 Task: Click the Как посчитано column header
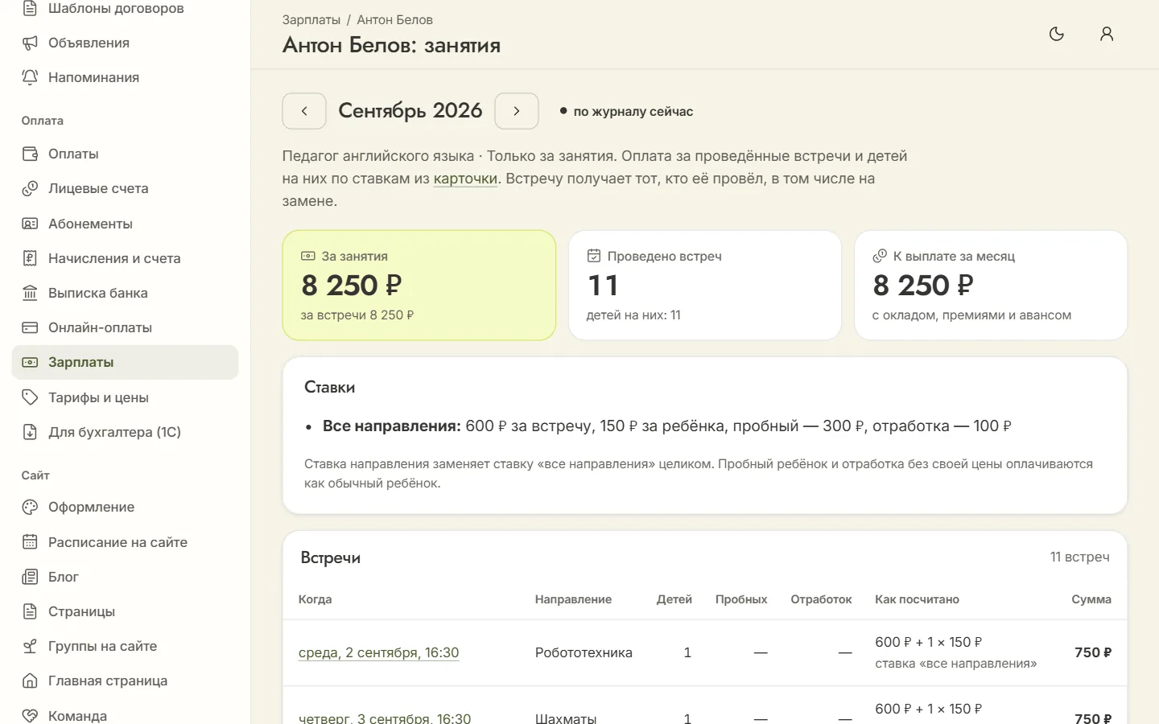917,599
